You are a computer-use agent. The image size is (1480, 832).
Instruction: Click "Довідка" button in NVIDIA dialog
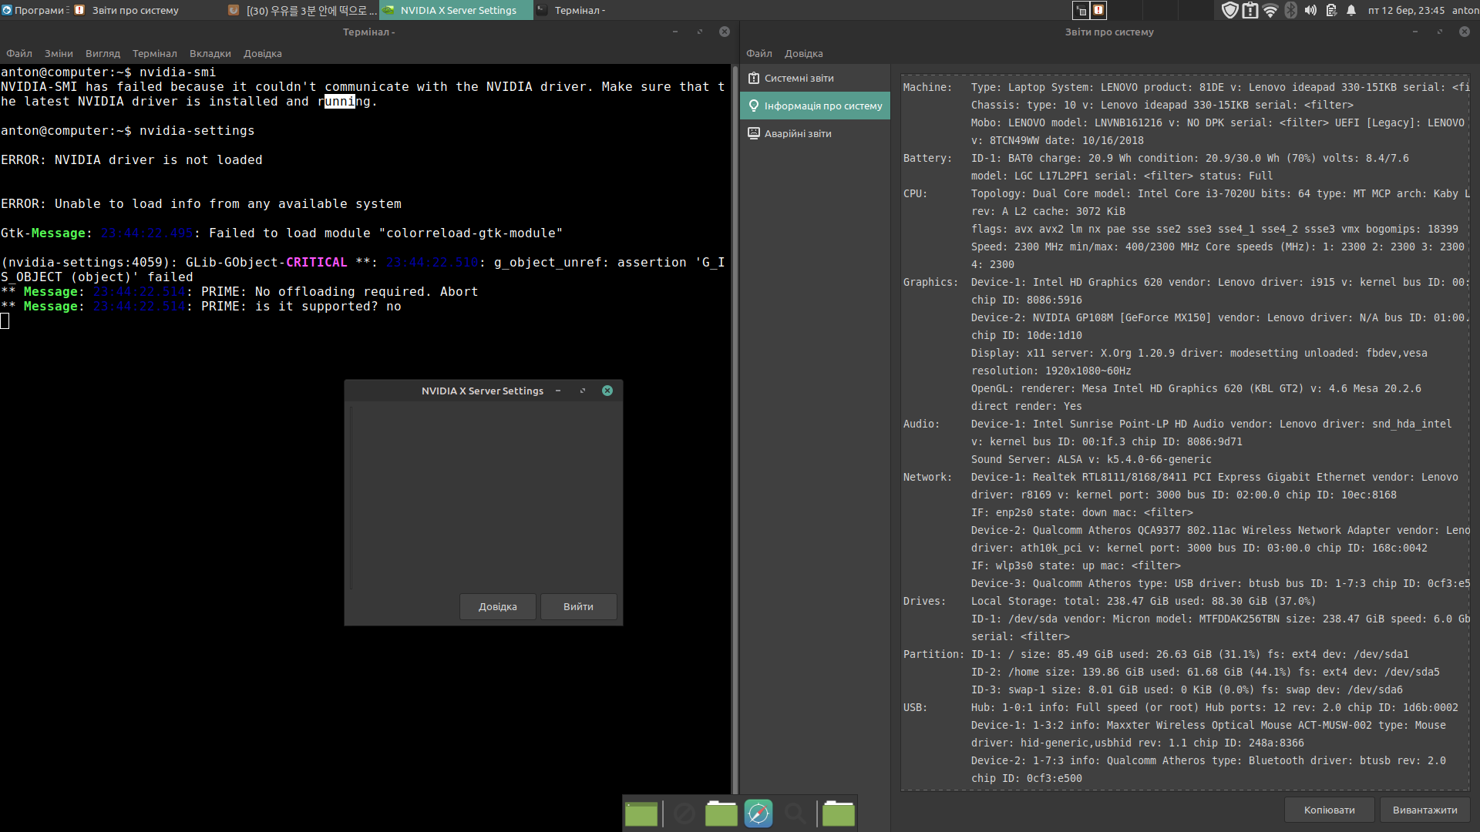[x=497, y=606]
